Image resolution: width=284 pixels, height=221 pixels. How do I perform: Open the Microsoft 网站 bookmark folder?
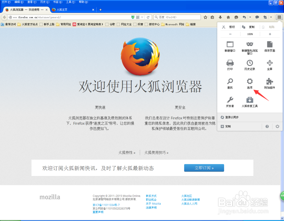click(173, 24)
